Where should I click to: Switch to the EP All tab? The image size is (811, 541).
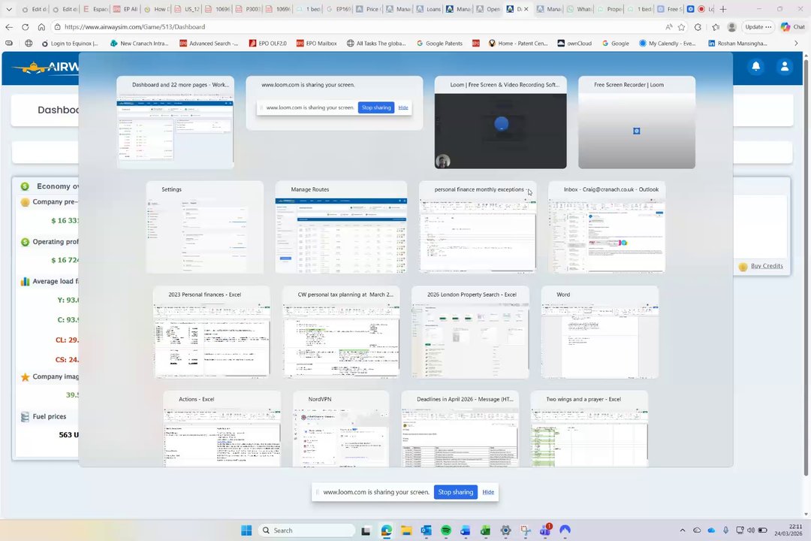click(125, 9)
